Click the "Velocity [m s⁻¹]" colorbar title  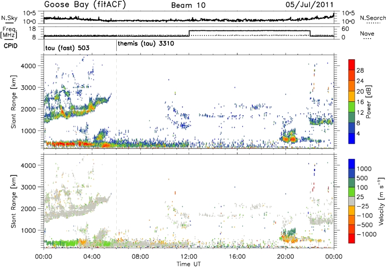pyautogui.click(x=381, y=201)
